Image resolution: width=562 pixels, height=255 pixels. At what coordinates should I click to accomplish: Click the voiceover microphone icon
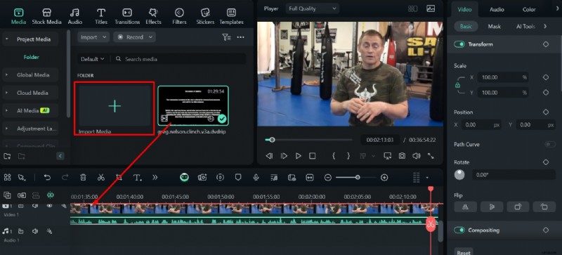[x=256, y=178]
